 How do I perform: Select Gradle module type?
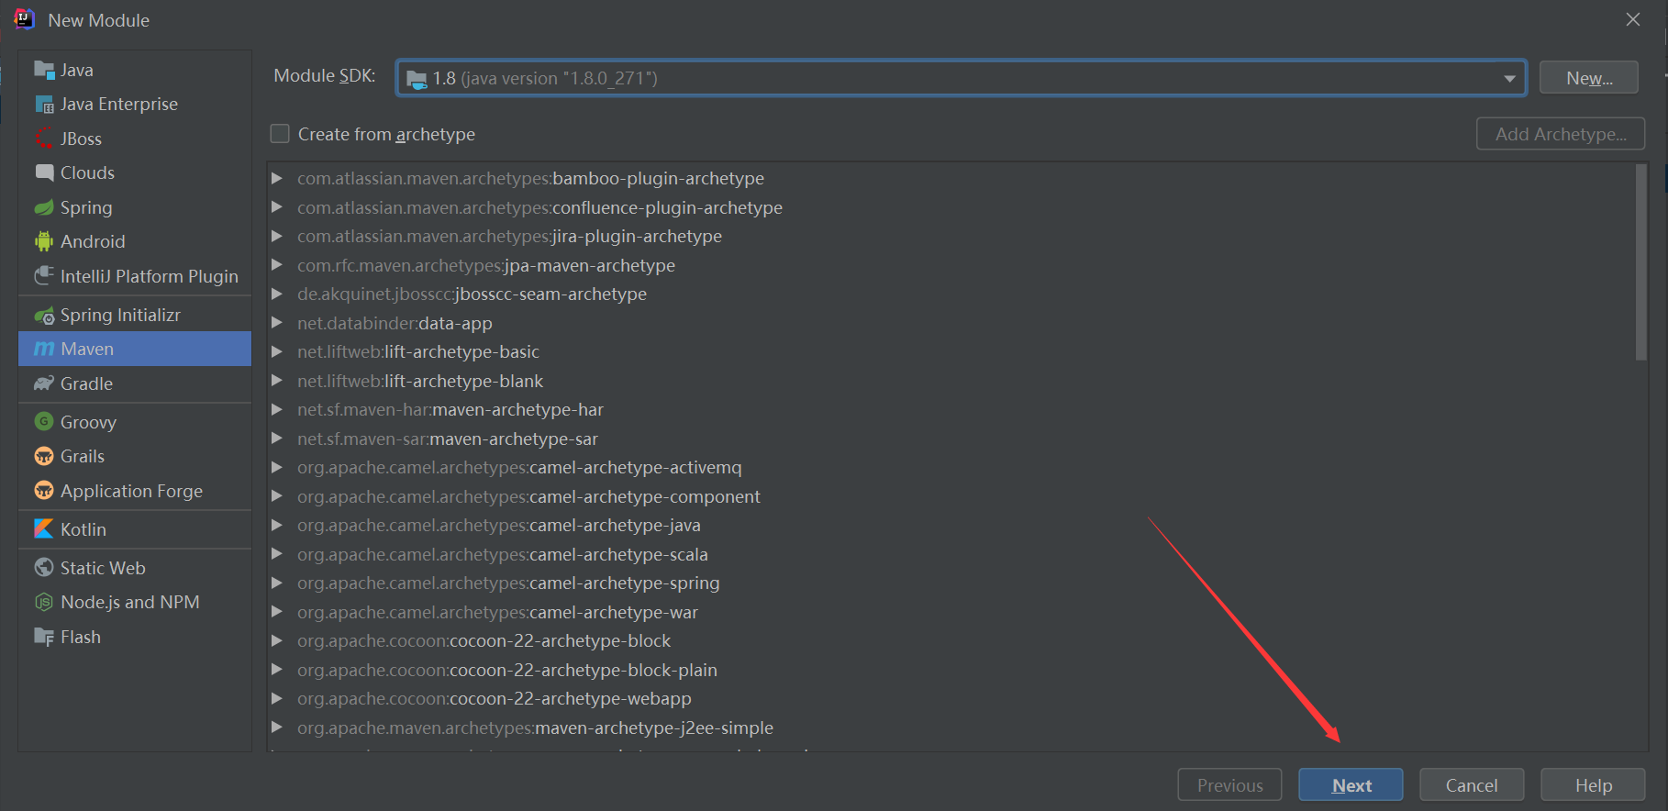pos(135,383)
